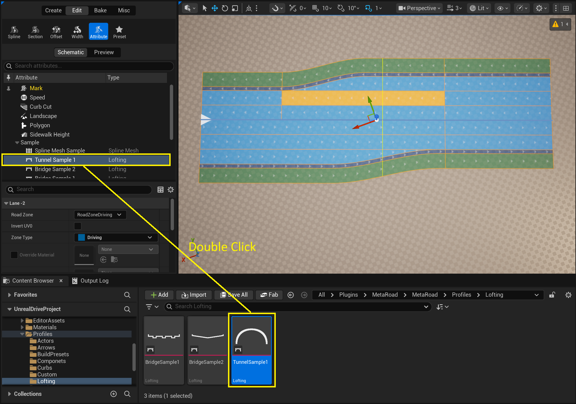Open the camera speed 3 dropdown

(x=454, y=8)
